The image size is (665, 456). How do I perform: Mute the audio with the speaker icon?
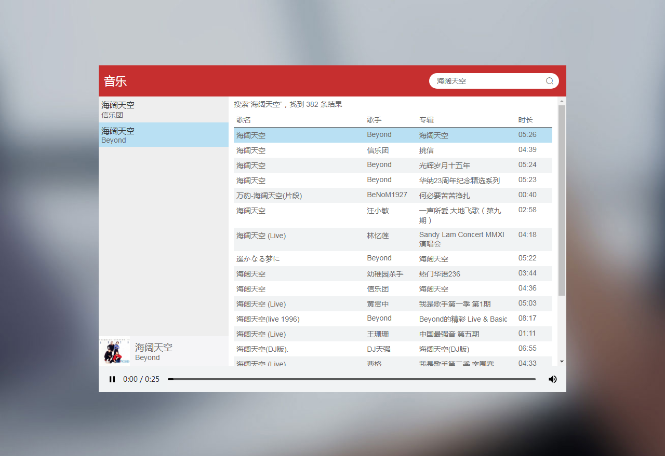pos(552,379)
